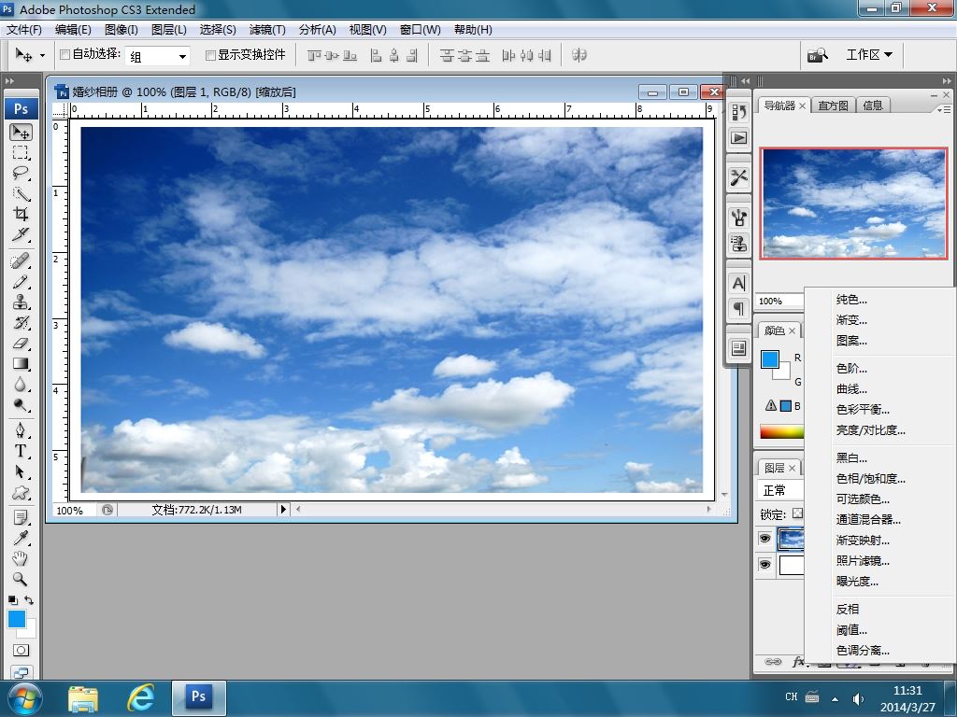The width and height of the screenshot is (957, 717).
Task: Select the Eraser tool
Action: 21,344
